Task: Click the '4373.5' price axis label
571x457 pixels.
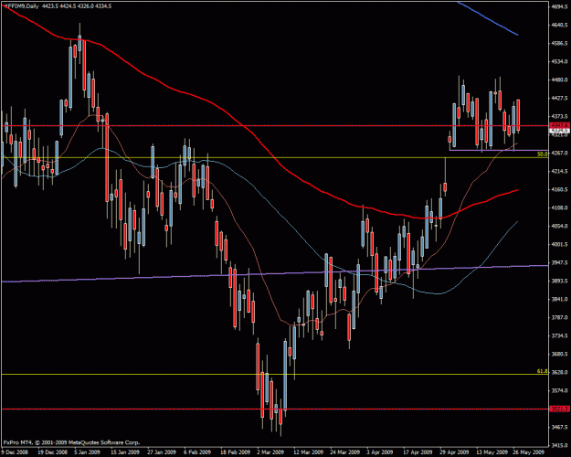Action: pyautogui.click(x=560, y=116)
